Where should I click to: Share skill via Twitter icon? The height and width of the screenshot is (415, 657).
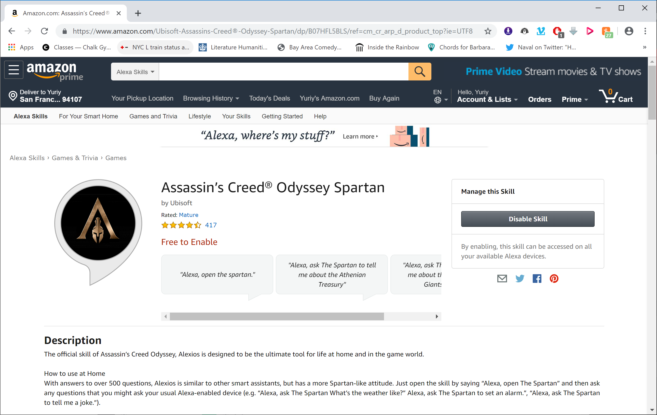pyautogui.click(x=519, y=279)
